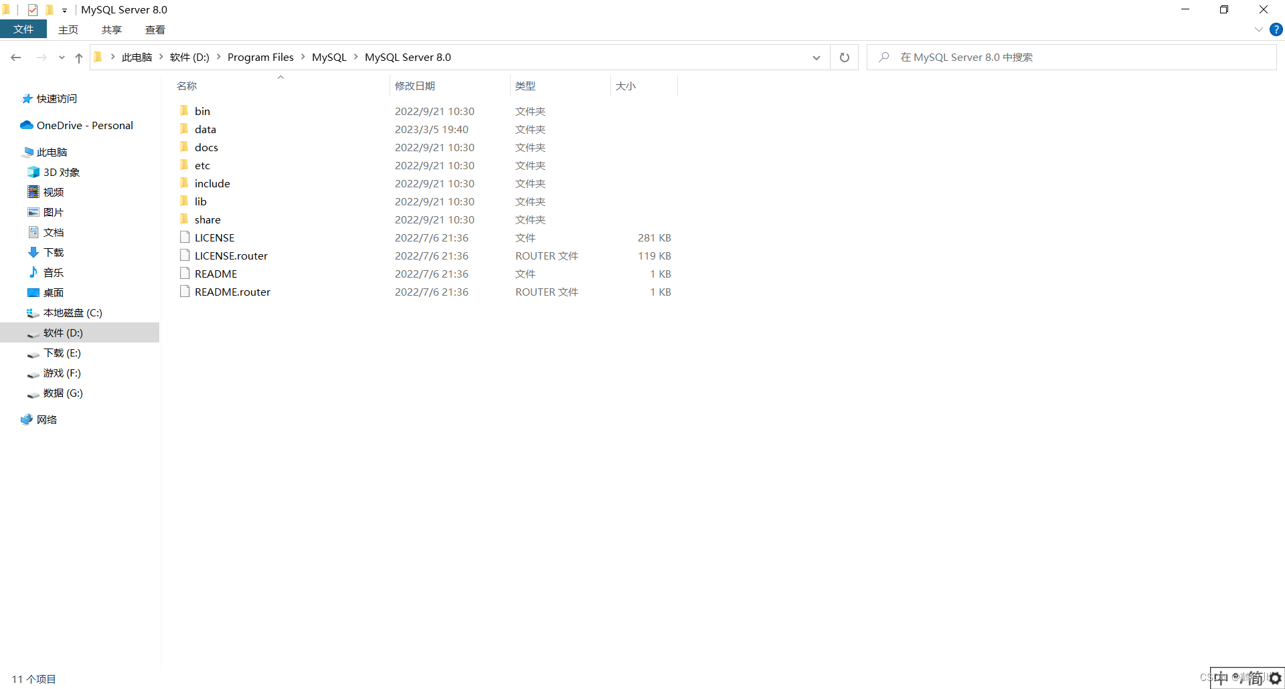This screenshot has height=689, width=1285.
Task: Select 下载 (E:) drive
Action: 54,353
